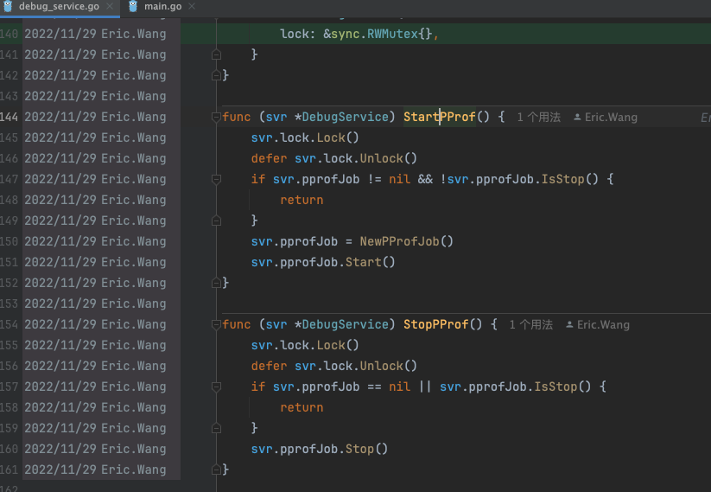This screenshot has height=492, width=711.
Task: Click author icon beside Eric.Wang on StartPProf
Action: [577, 117]
